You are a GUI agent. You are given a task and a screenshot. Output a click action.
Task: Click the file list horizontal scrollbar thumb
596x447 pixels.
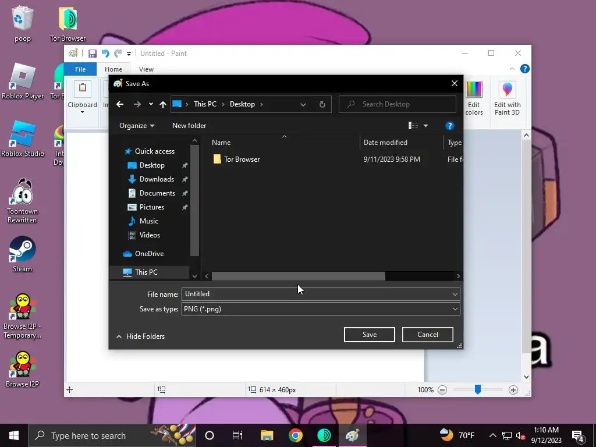pos(299,276)
